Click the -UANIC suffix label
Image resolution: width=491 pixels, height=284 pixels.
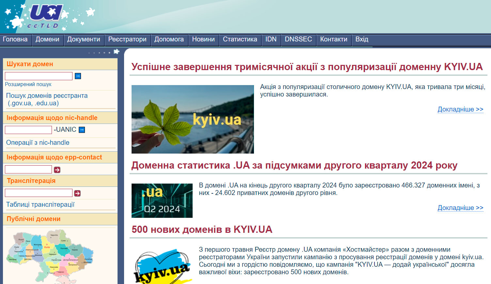point(65,130)
